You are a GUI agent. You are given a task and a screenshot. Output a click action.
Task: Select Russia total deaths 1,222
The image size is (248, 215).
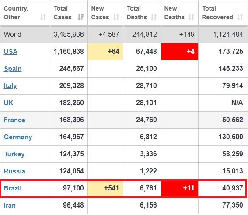point(148,171)
